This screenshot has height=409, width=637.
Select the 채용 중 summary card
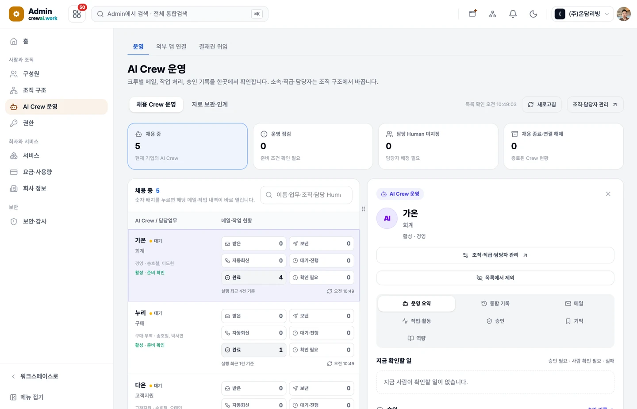(x=188, y=146)
